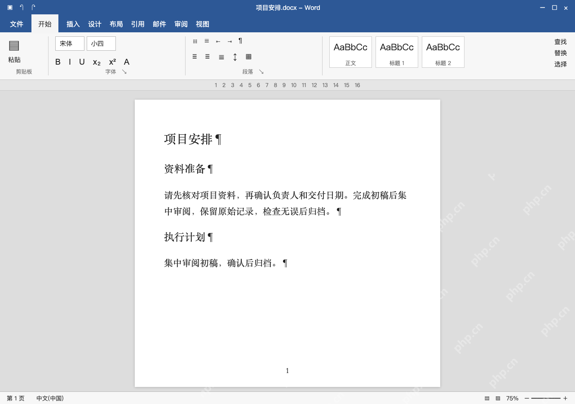Click 选择 in the editing group
The image size is (575, 404).
[x=561, y=64]
